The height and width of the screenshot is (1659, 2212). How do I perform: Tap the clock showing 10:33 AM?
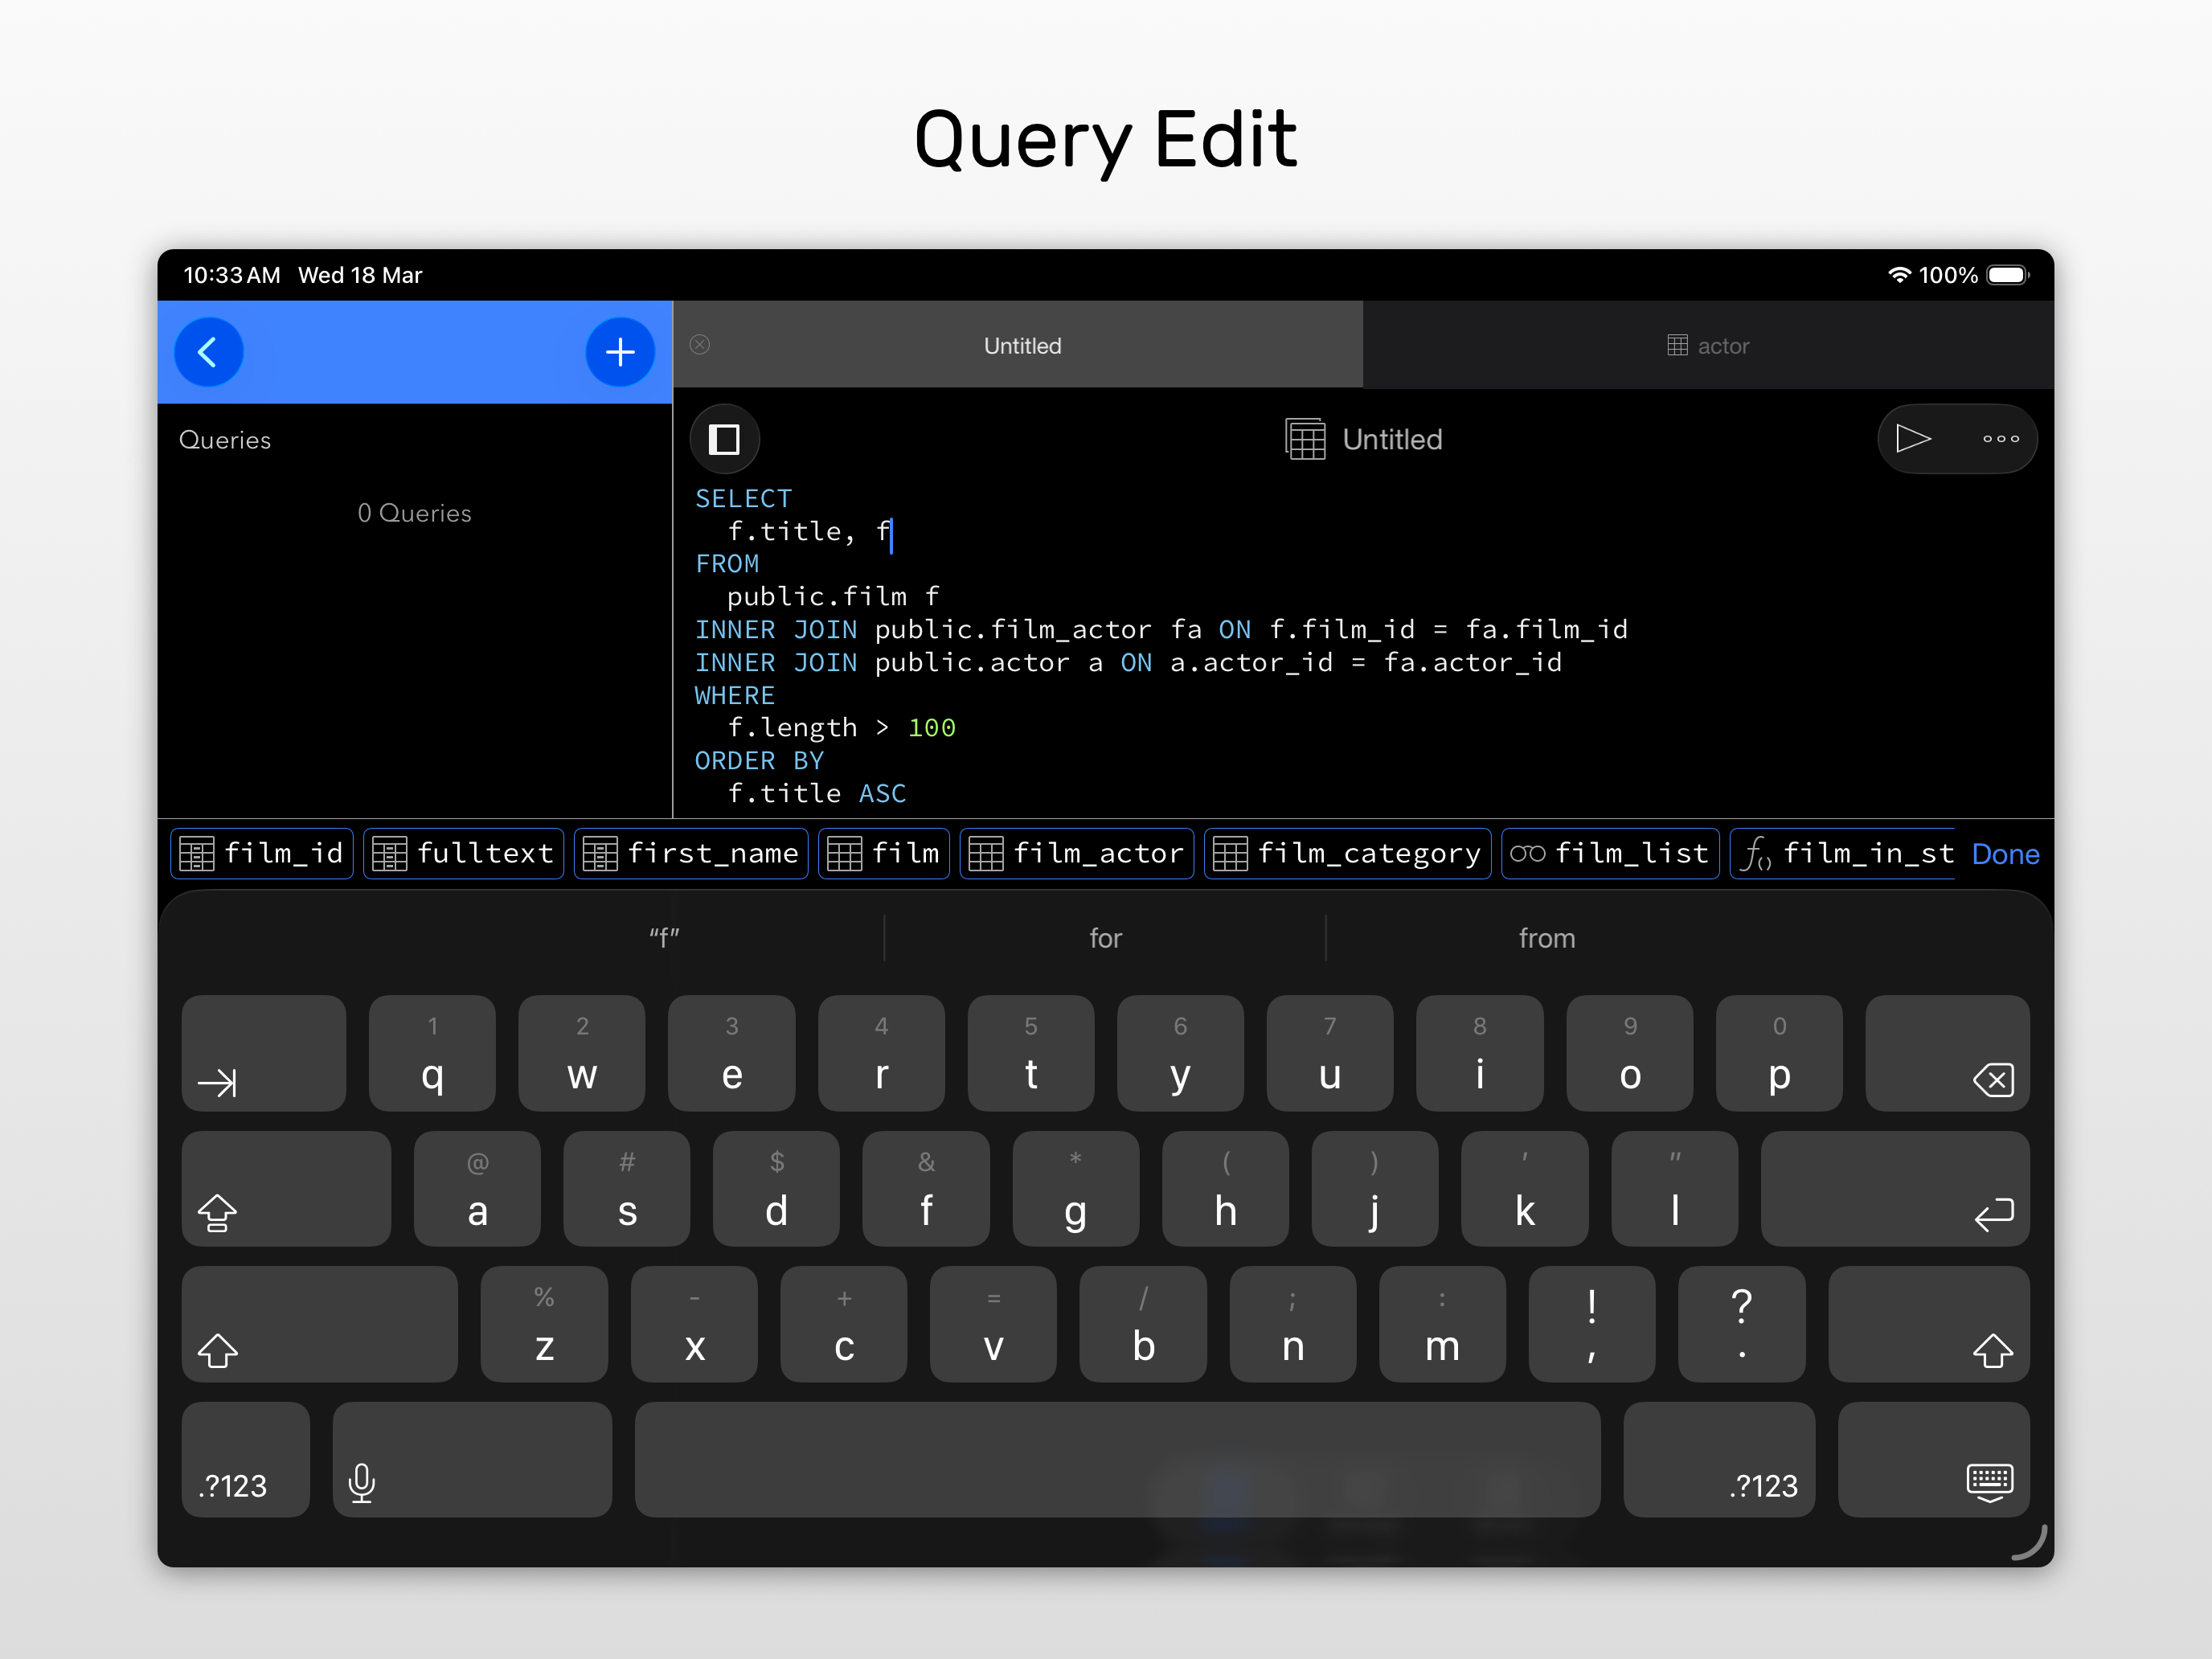232,275
